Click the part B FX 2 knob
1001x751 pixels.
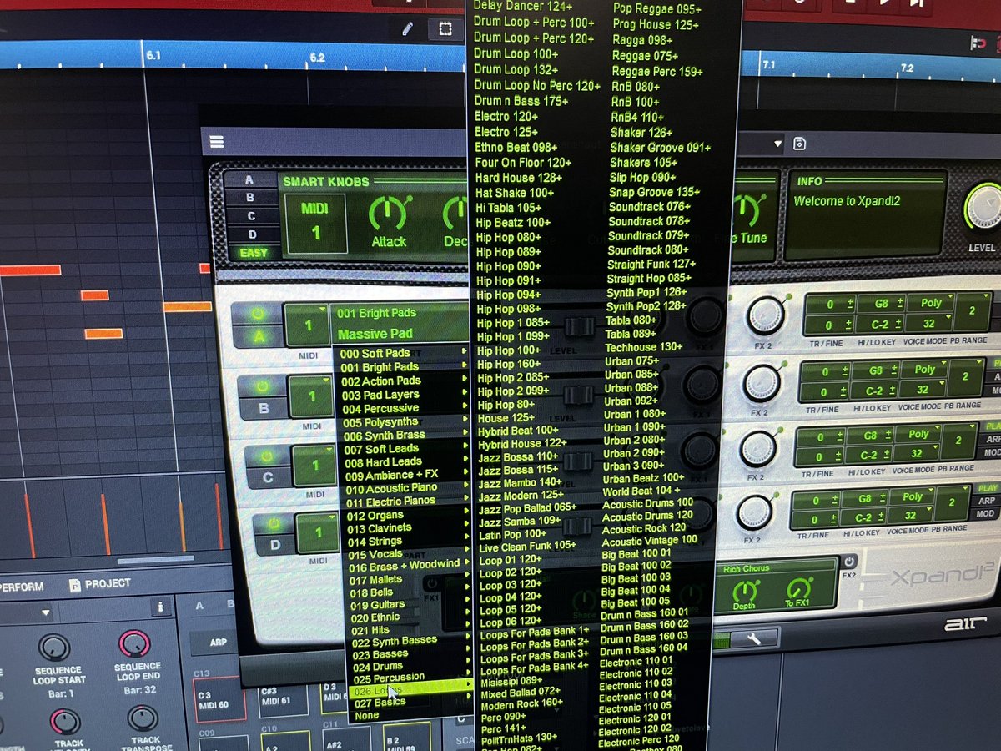(x=762, y=383)
